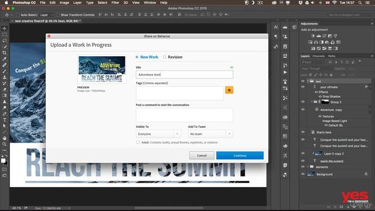Hide the Starts here layer
375x211 pixels.
(303, 132)
